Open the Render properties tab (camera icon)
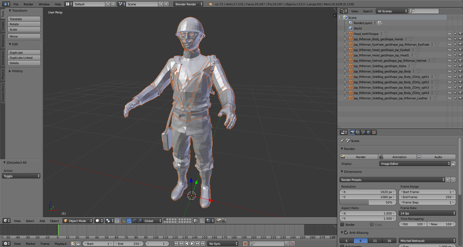463x247 pixels. coord(352,132)
